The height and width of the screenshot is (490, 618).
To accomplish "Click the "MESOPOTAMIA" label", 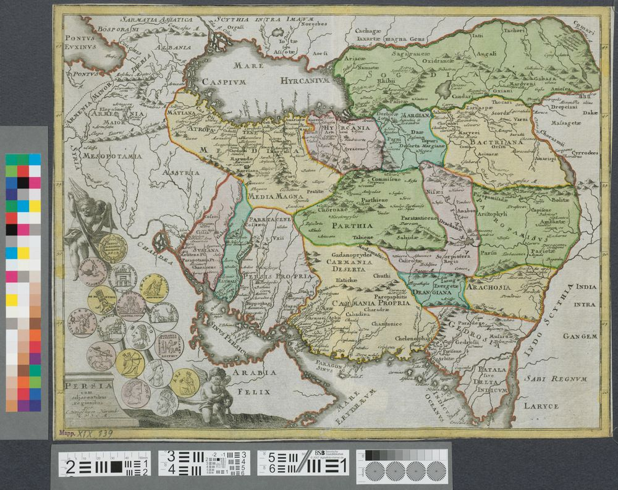I will pyautogui.click(x=111, y=156).
